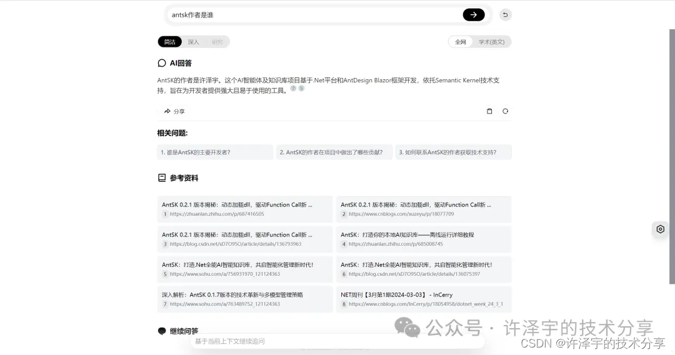Switch to the 研究 answer mode
This screenshot has height=355, width=675.
pos(217,42)
